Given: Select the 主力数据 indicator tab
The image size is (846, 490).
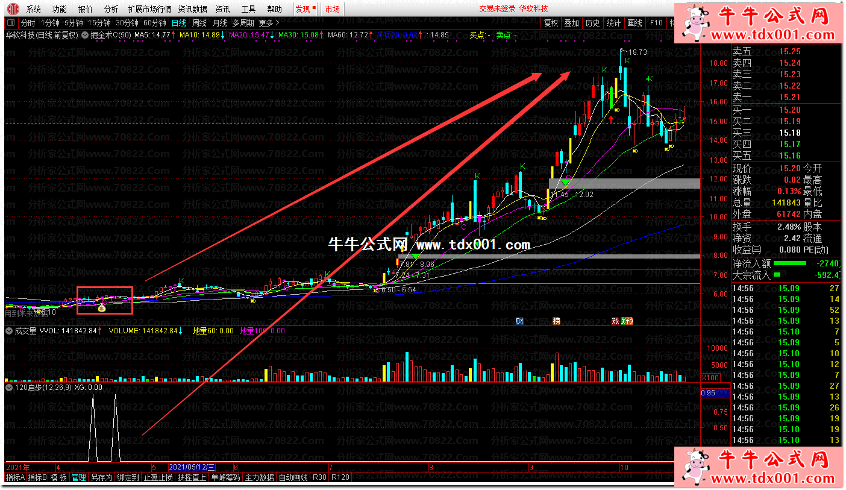Looking at the screenshot, I should coord(259,477).
